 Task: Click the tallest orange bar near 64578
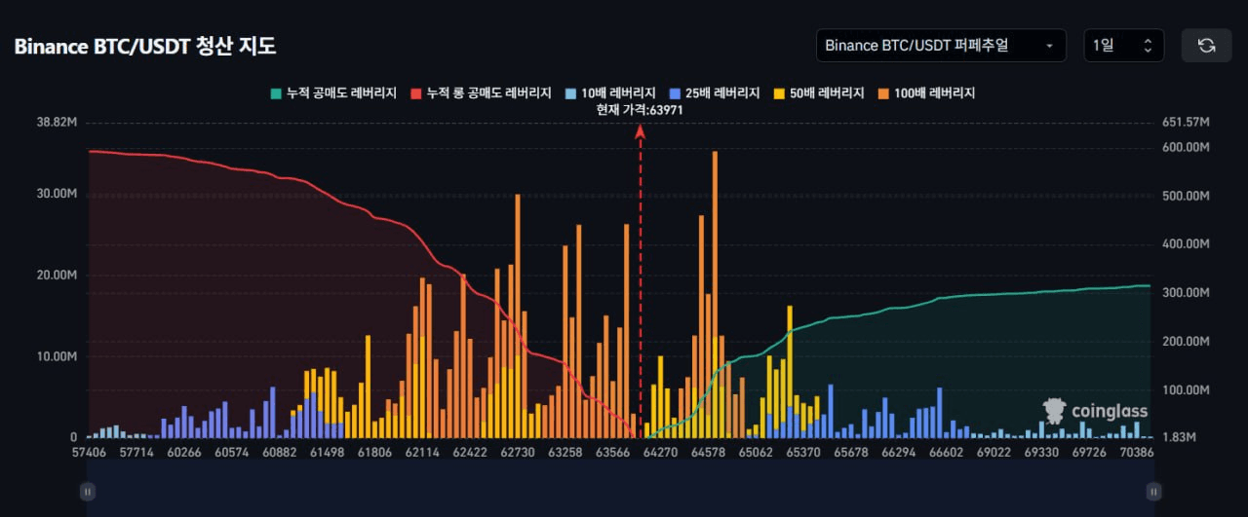pyautogui.click(x=715, y=294)
